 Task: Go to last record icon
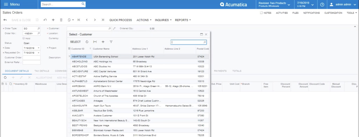click(x=103, y=20)
